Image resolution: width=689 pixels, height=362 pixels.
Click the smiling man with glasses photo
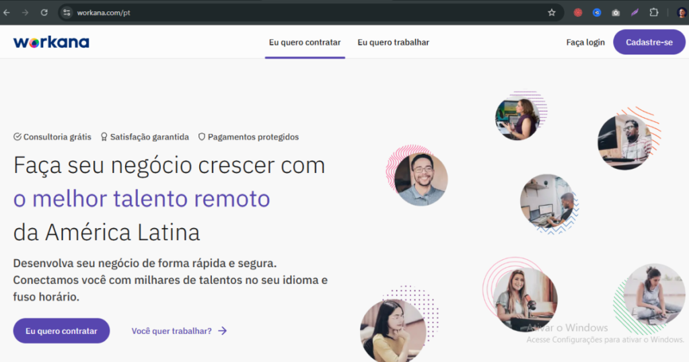[421, 179]
